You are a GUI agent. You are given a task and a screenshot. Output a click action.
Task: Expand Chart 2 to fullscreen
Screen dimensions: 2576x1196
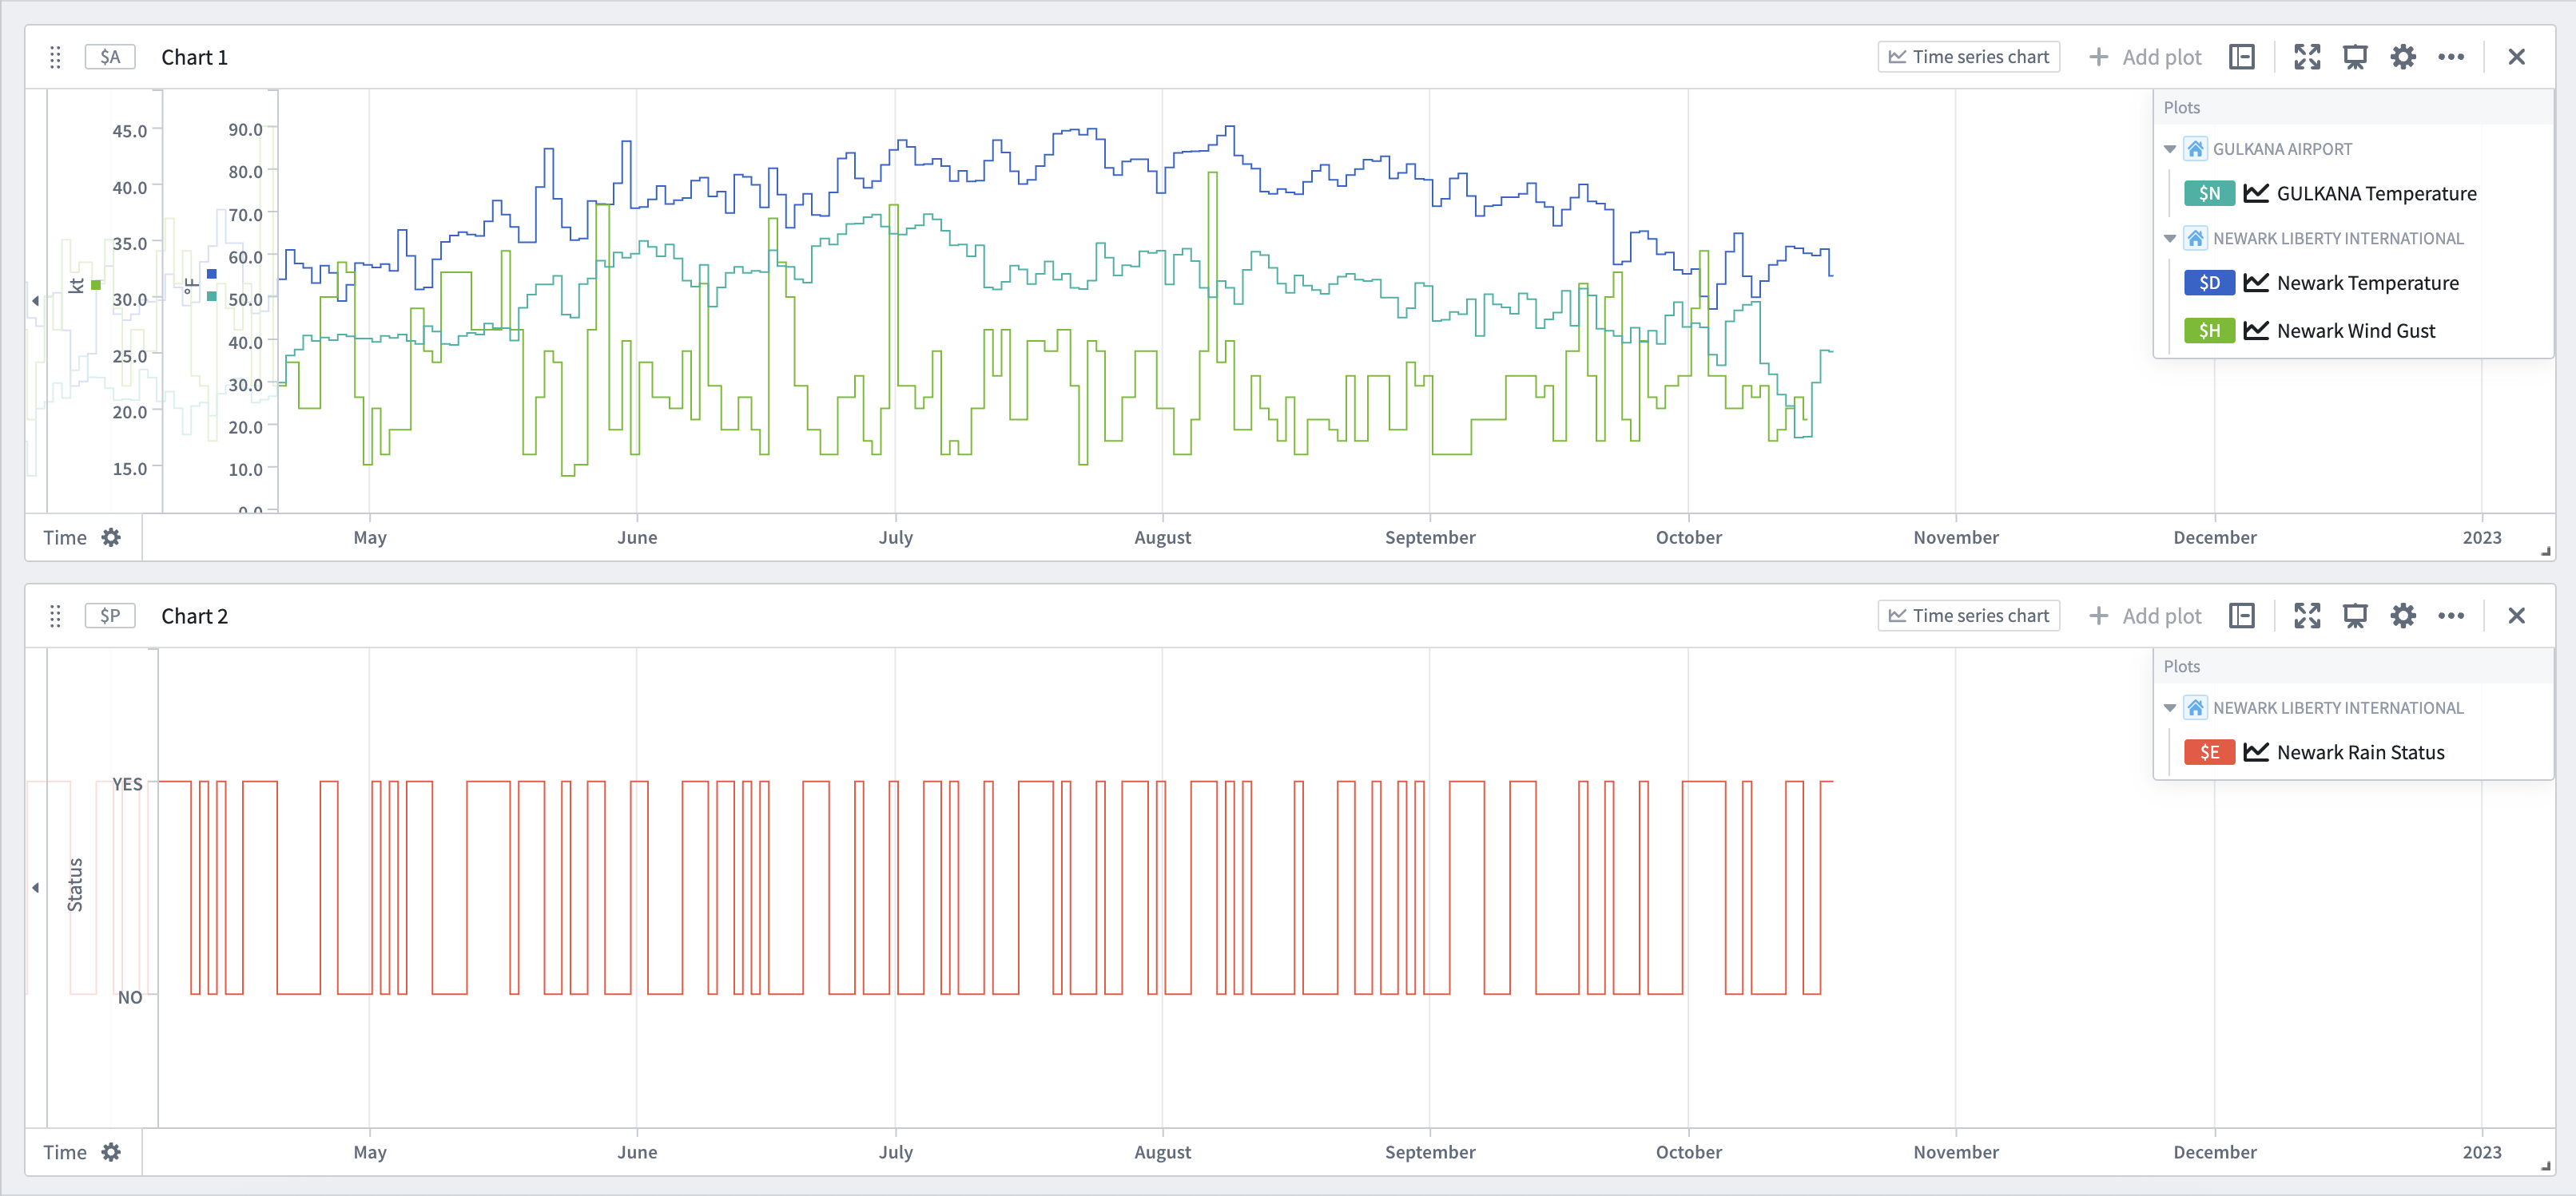2308,616
